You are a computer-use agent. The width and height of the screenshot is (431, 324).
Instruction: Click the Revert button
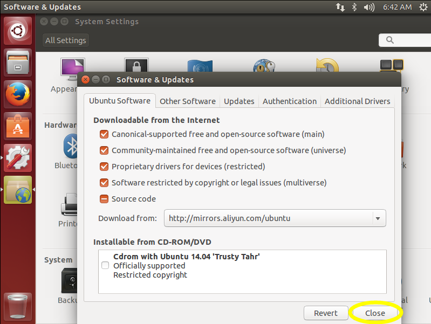click(x=326, y=313)
